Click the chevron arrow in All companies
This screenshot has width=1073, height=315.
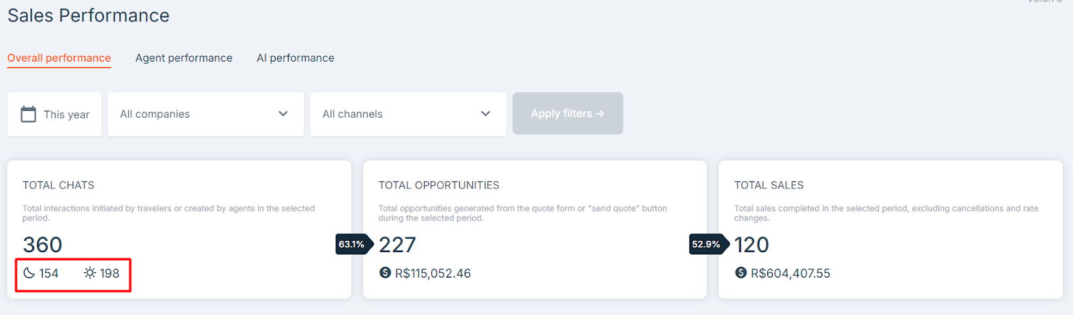(x=283, y=114)
